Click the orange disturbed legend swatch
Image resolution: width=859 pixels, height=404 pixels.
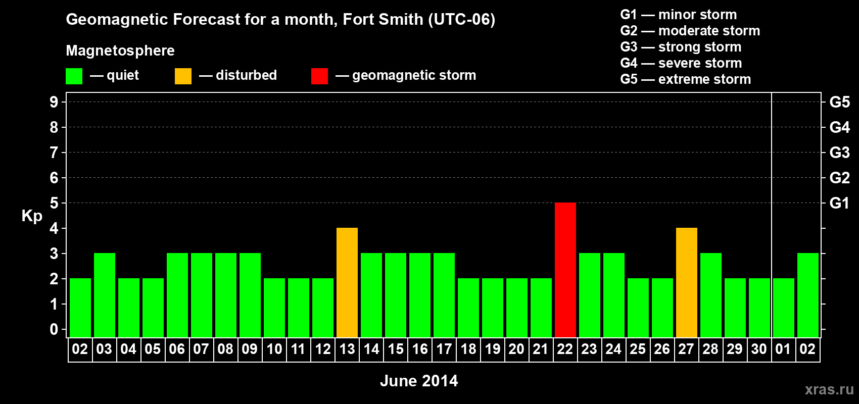183,76
